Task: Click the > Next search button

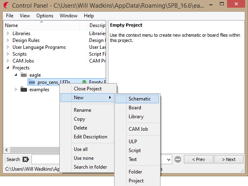Action: [229, 159]
